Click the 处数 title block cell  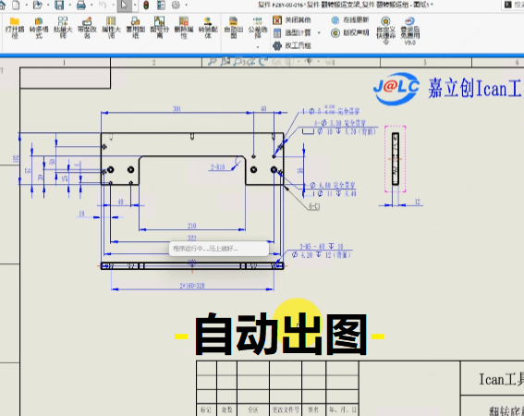click(227, 410)
